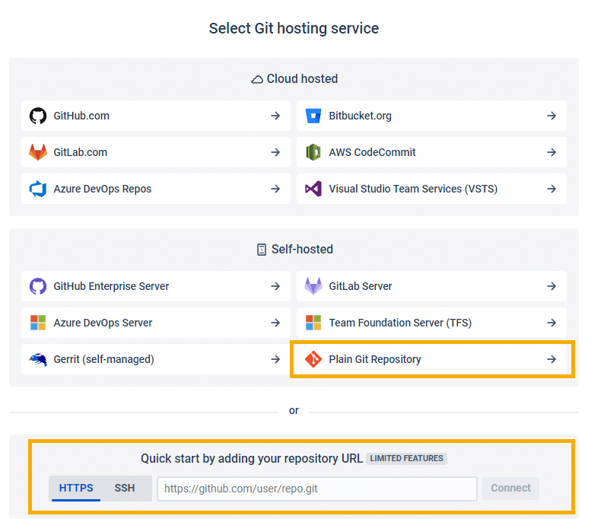Click the AWS CodeCommit icon
The width and height of the screenshot is (604, 519).
313,152
